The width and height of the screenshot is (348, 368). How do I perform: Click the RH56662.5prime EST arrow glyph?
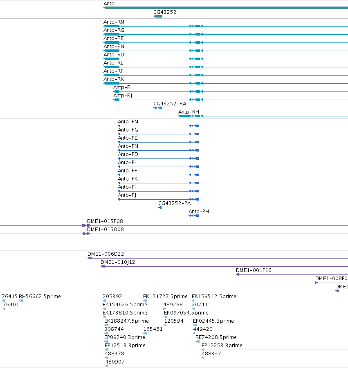click(x=21, y=301)
